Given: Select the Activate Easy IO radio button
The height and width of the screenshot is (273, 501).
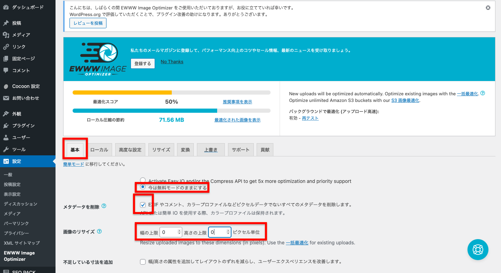Looking at the screenshot, I should (x=143, y=181).
